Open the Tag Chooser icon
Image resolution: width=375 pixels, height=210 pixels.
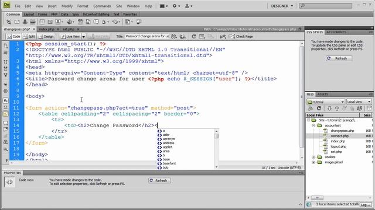click(x=139, y=22)
